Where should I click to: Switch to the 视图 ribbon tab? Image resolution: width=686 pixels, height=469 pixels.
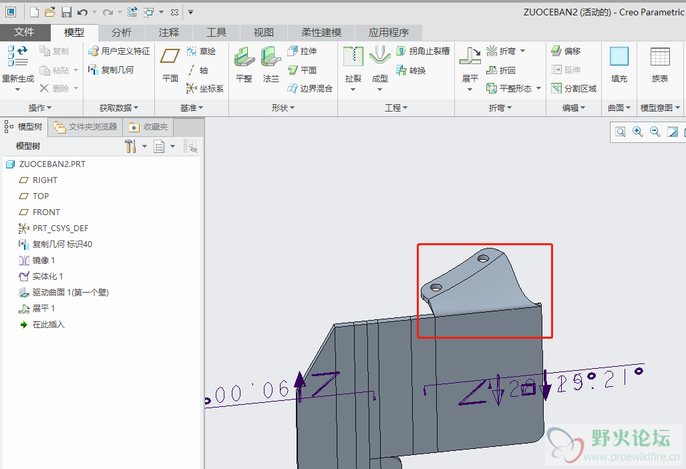pyautogui.click(x=264, y=32)
